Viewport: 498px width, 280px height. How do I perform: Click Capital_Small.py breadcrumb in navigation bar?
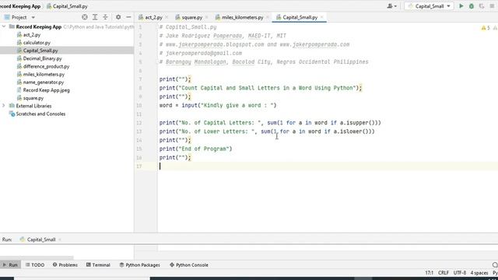click(67, 6)
